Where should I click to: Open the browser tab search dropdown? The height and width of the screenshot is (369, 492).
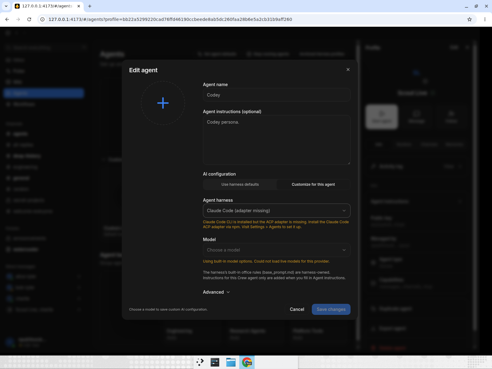pyautogui.click(x=6, y=6)
